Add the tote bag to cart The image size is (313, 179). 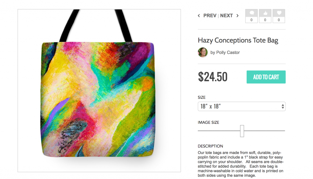click(266, 77)
